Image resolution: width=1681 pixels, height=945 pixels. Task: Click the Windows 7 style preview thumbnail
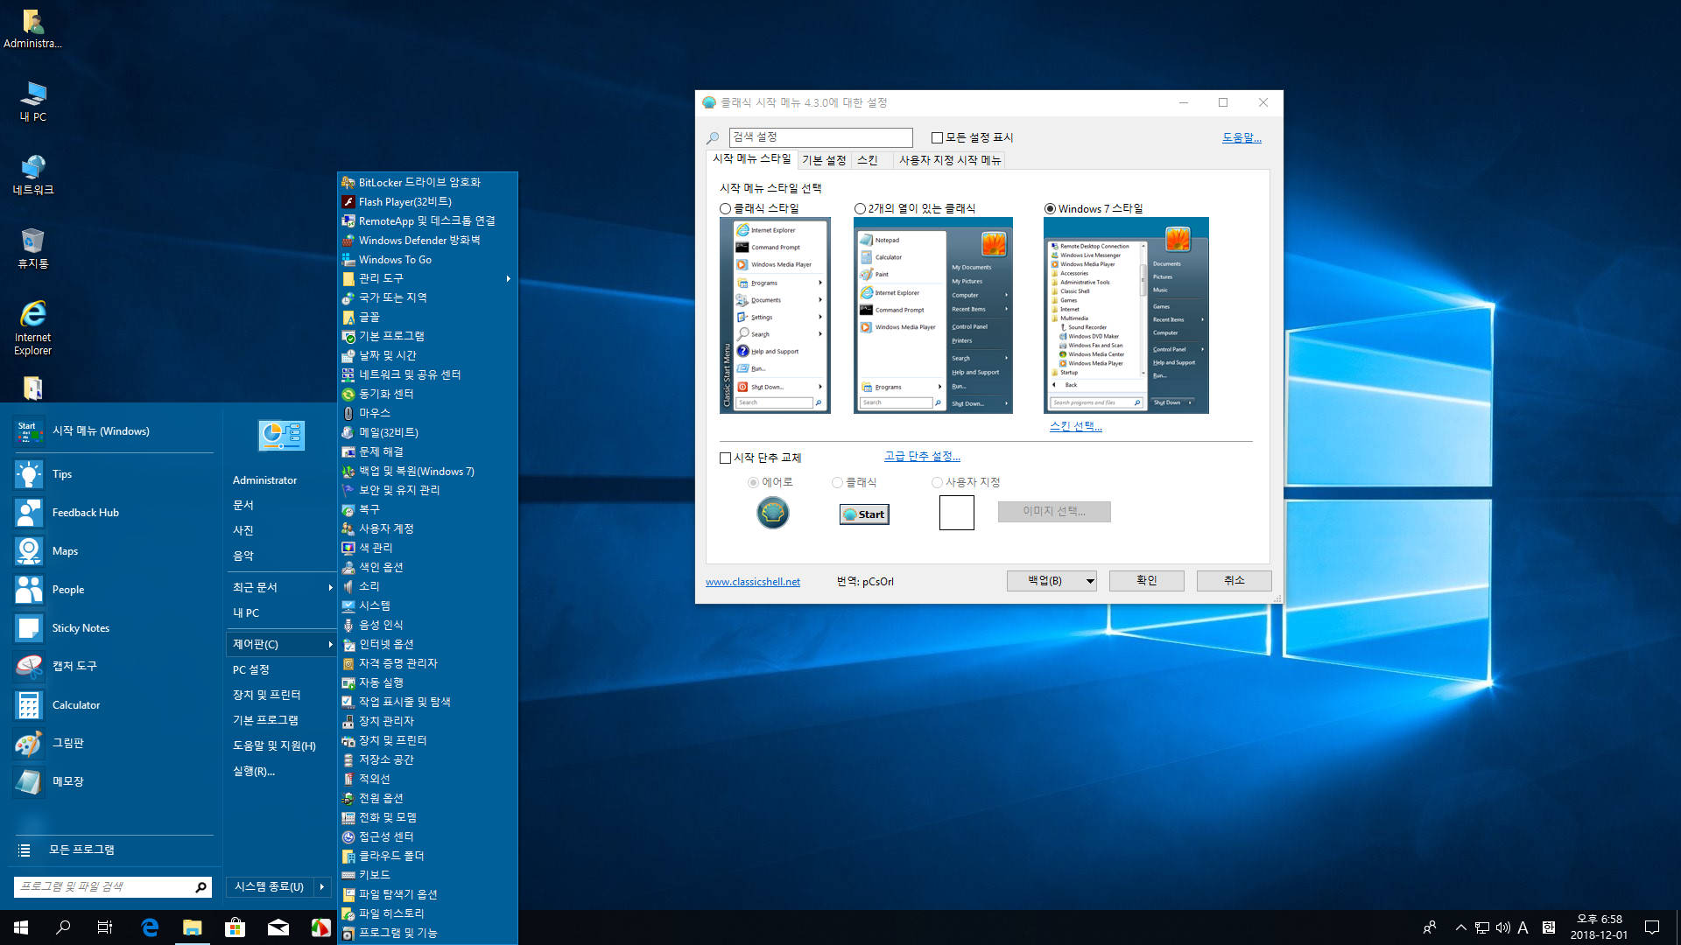click(1126, 315)
